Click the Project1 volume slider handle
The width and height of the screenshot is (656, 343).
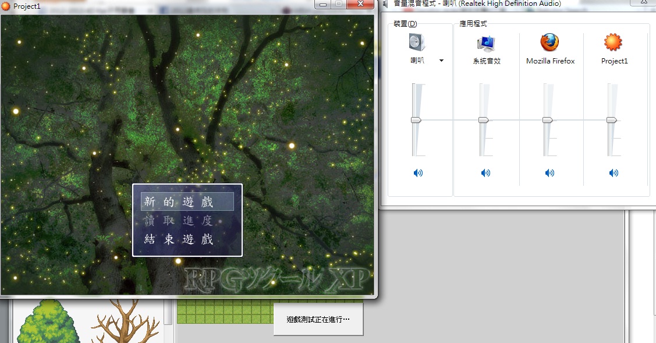coord(612,120)
